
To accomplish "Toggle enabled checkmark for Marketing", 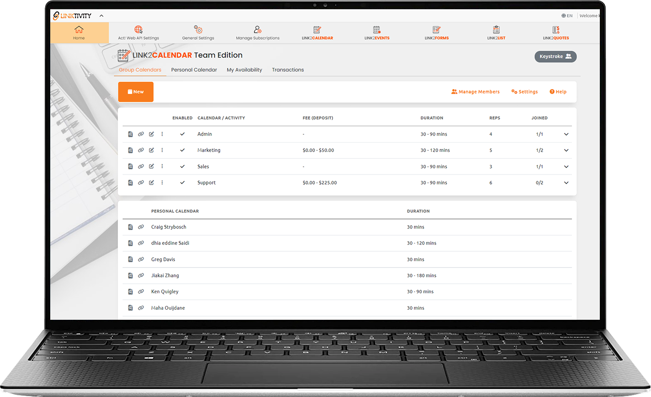I will pos(182,150).
